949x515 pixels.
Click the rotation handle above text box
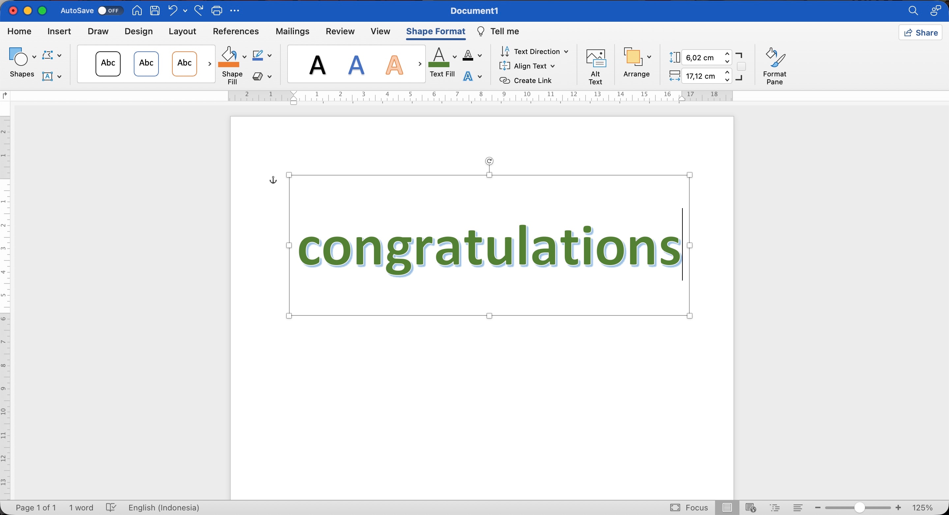click(x=489, y=161)
